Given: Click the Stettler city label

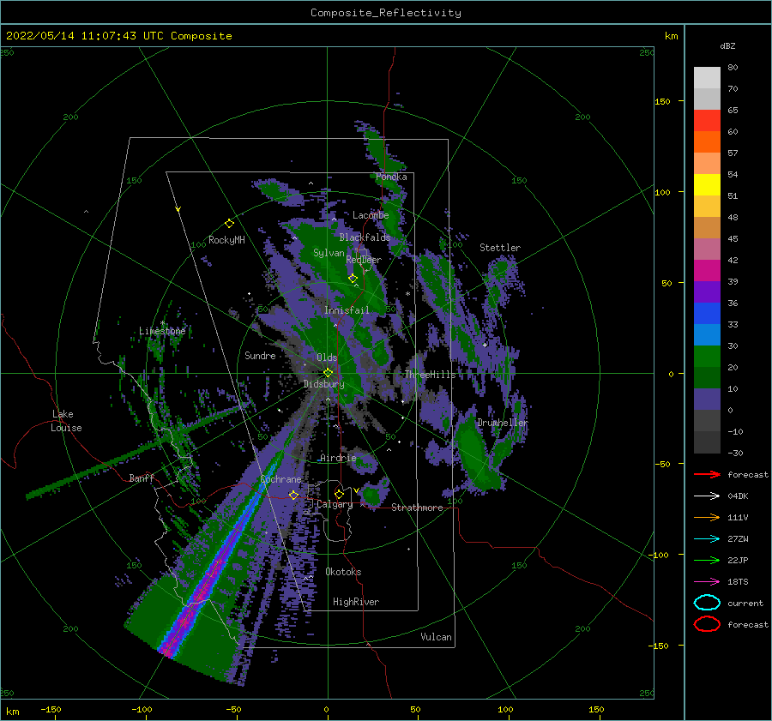Looking at the screenshot, I should click(x=500, y=248).
